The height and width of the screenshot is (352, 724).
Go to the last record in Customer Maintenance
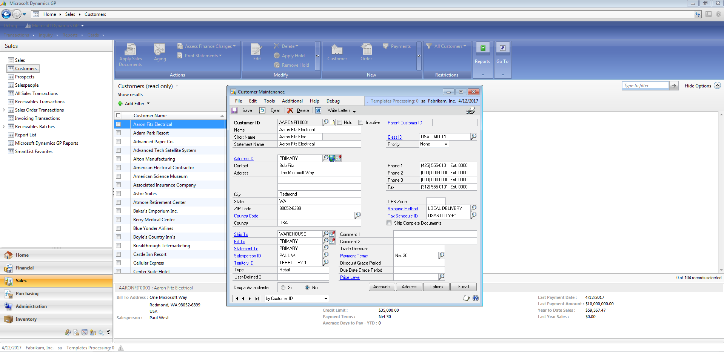pos(257,298)
